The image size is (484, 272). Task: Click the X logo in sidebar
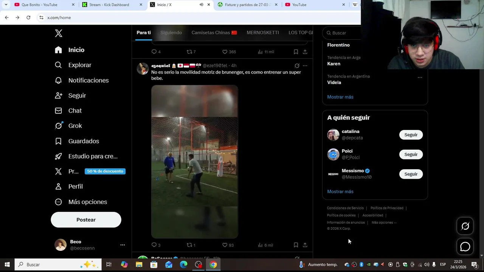click(x=59, y=33)
